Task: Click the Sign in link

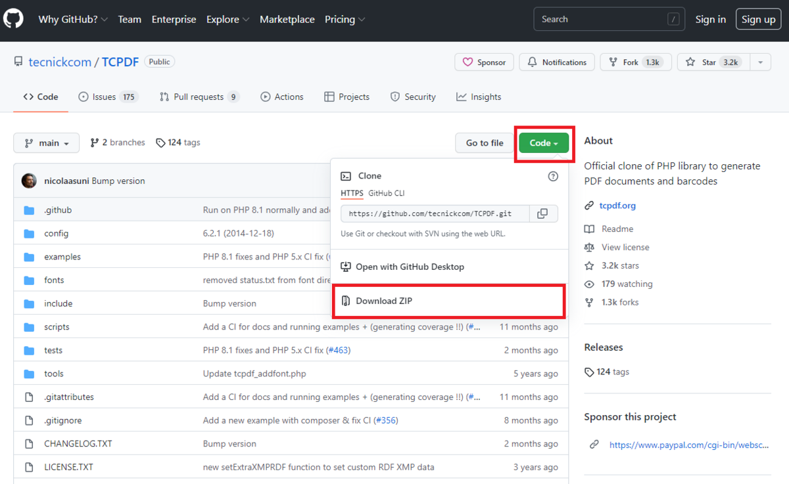Action: (x=711, y=20)
